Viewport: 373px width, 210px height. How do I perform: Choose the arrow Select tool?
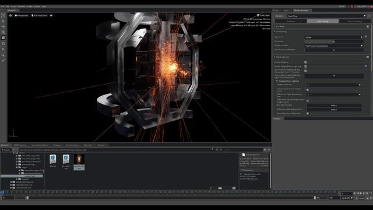[3, 21]
